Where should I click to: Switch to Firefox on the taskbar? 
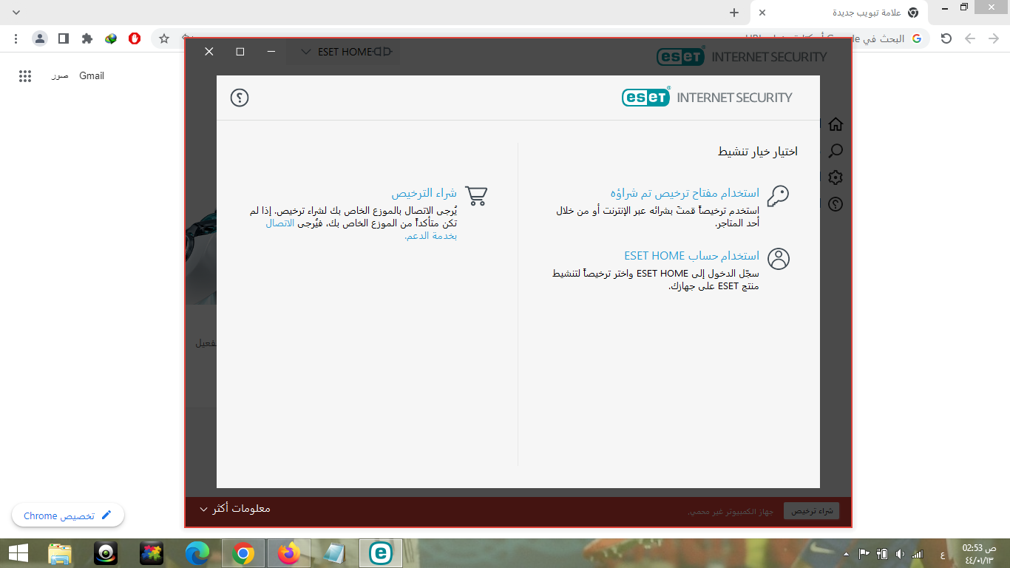pyautogui.click(x=289, y=553)
